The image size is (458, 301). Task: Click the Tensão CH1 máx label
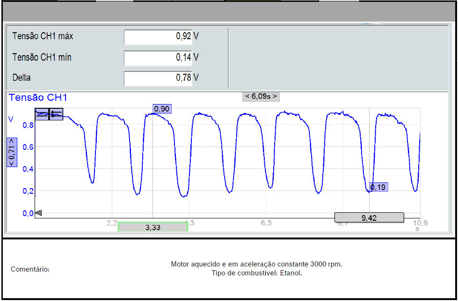coord(43,36)
